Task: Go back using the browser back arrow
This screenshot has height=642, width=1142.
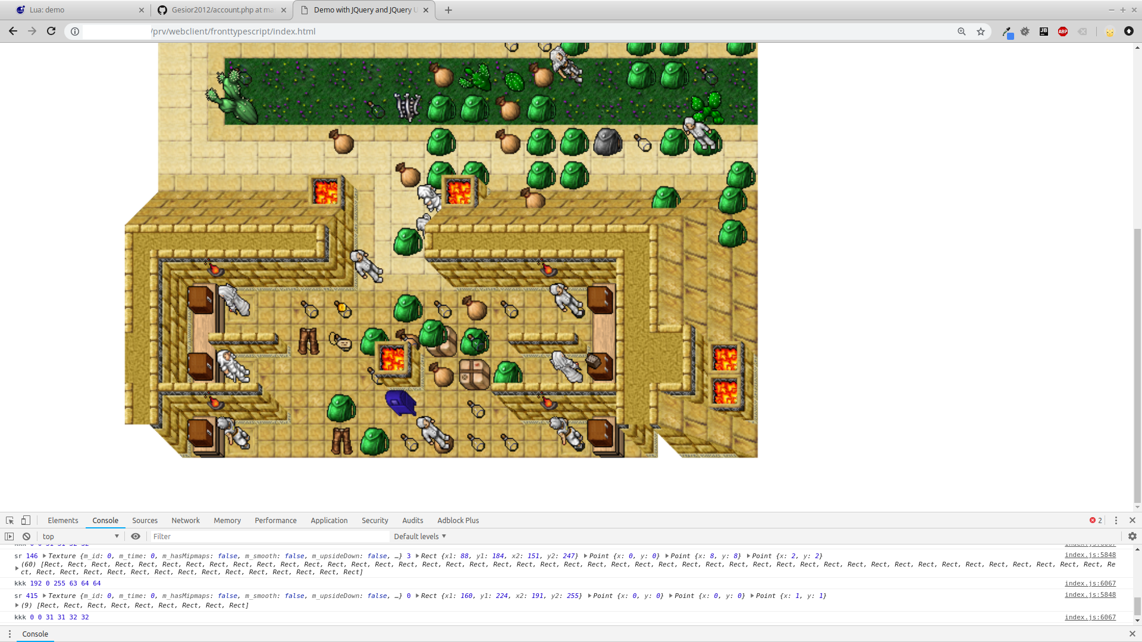Action: click(x=13, y=32)
